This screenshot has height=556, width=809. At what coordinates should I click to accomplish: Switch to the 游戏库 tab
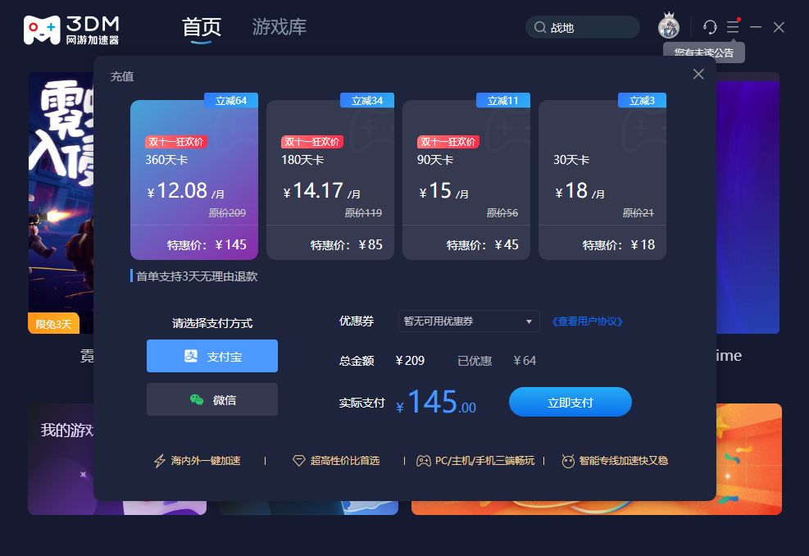click(x=280, y=27)
